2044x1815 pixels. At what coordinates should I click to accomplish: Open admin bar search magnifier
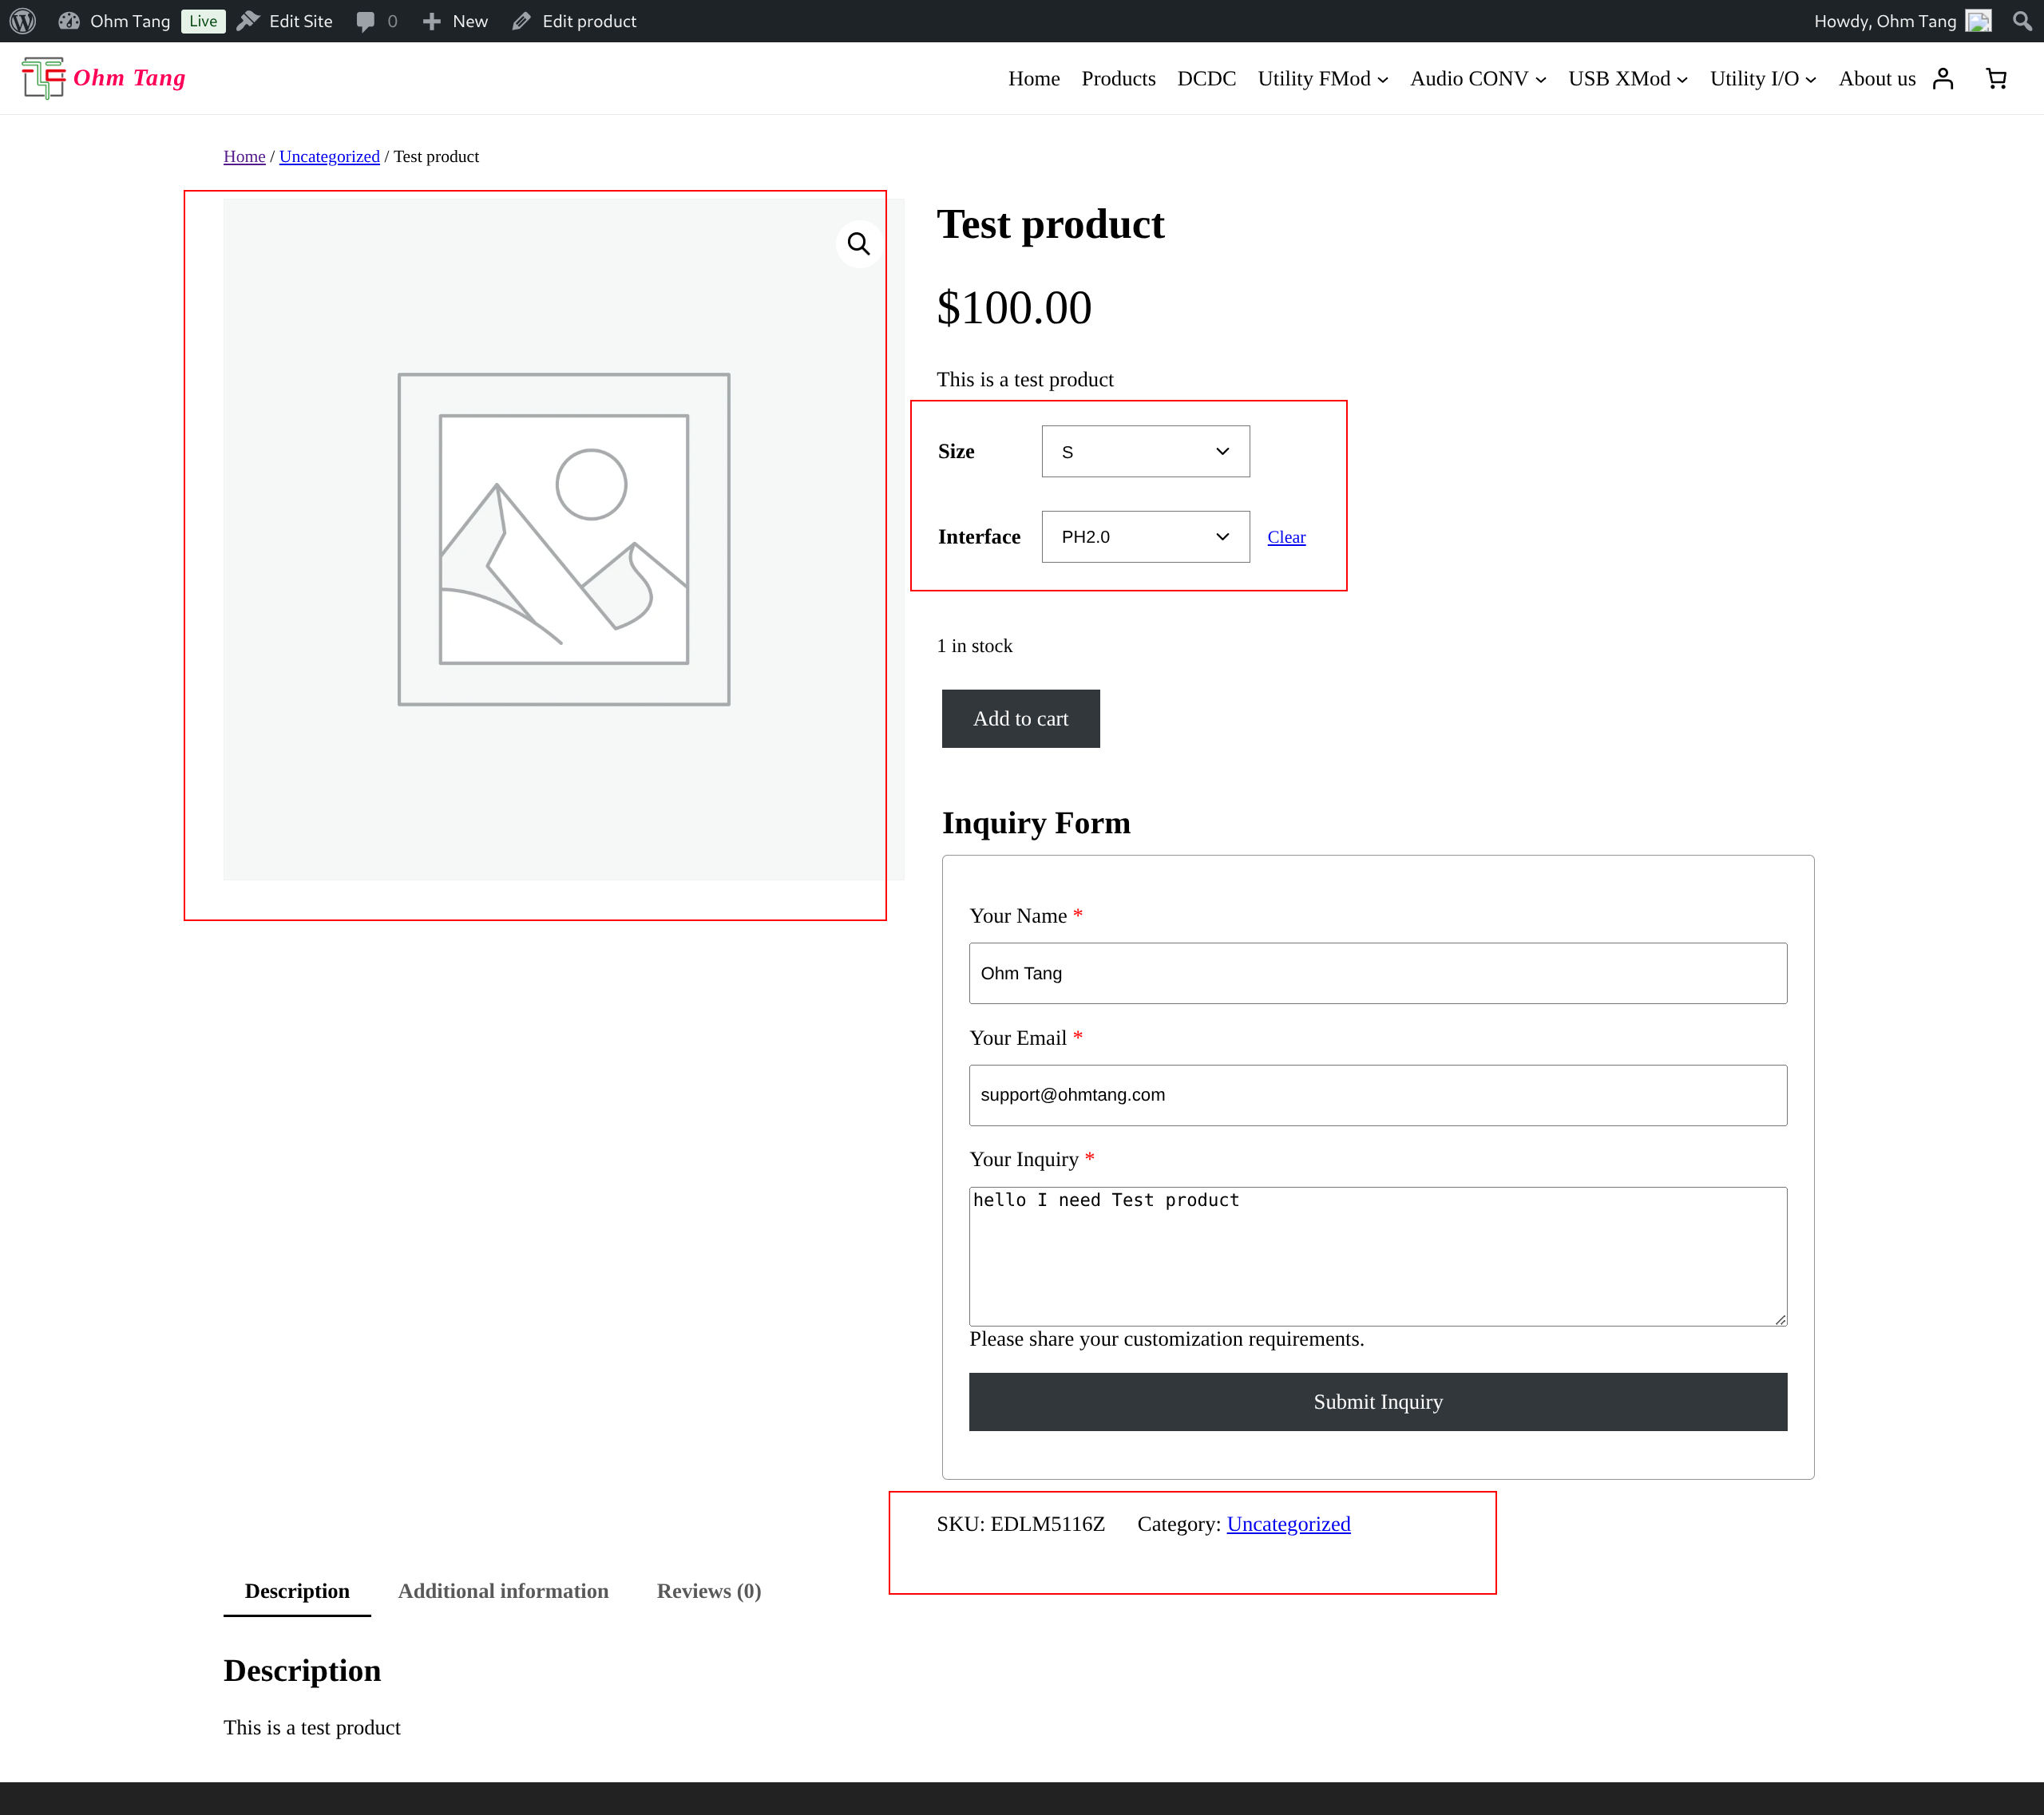coord(2022,20)
